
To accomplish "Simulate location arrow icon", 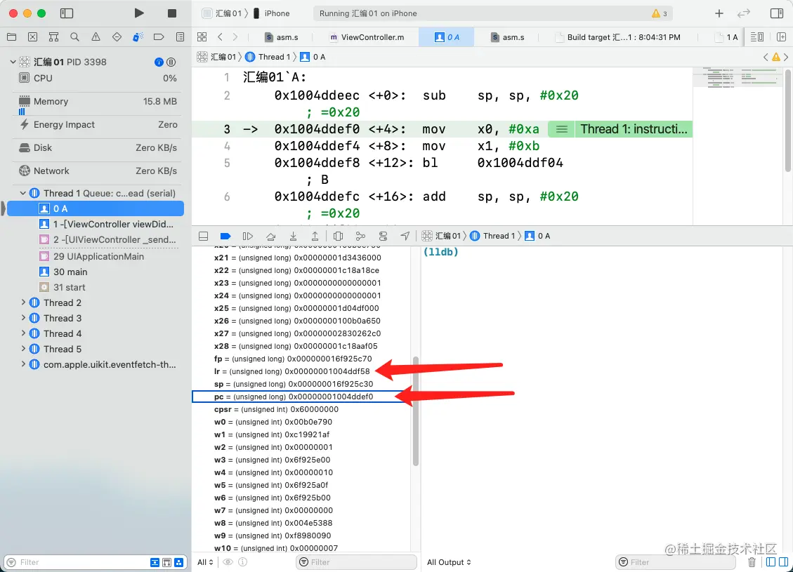I will pyautogui.click(x=405, y=236).
